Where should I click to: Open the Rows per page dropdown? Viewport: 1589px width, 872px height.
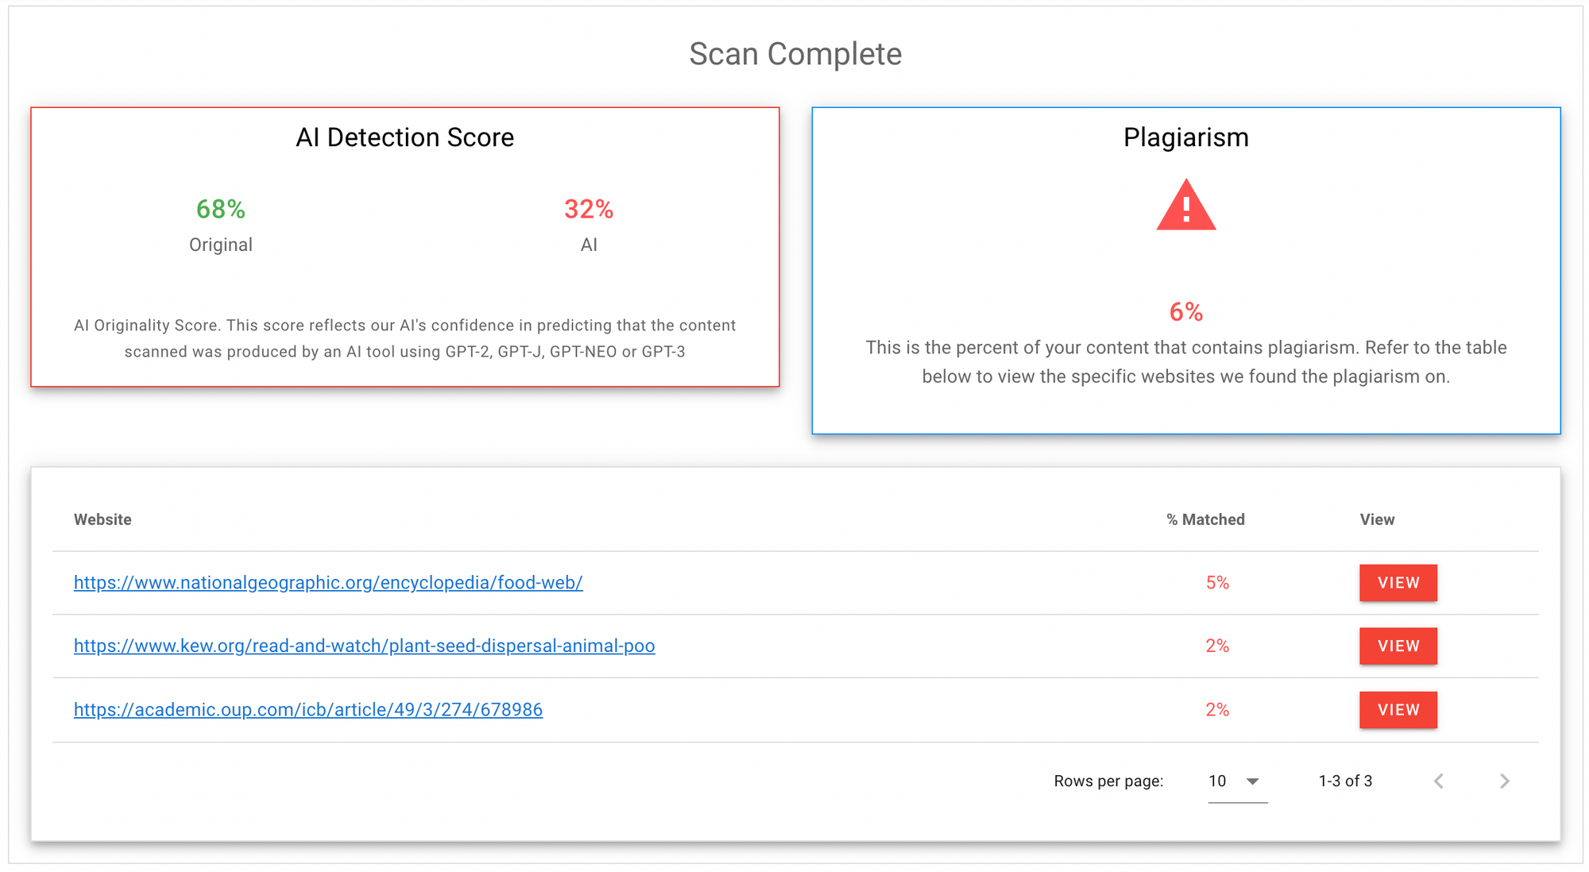click(1237, 781)
